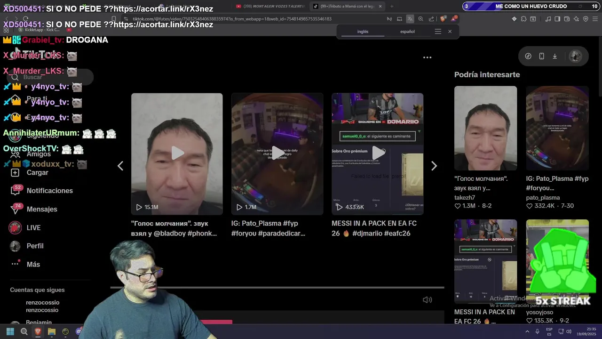Screen dimensions: 602x339
Task: Click the TikTok coins icon in top pill
Action: 528,56
